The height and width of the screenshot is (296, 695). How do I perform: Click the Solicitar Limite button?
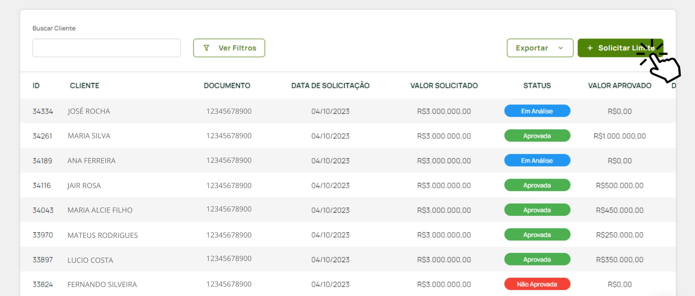pyautogui.click(x=615, y=48)
